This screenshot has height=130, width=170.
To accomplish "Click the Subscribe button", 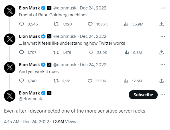I will coord(143,95).
